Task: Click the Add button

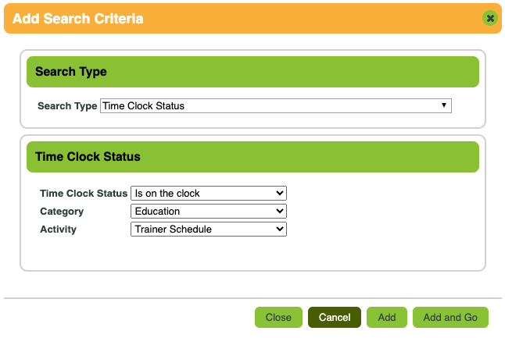Action: click(x=387, y=318)
